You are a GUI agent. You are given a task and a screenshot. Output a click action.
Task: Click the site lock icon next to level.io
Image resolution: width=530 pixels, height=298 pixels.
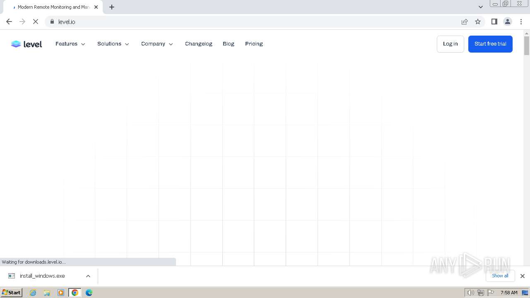[52, 22]
